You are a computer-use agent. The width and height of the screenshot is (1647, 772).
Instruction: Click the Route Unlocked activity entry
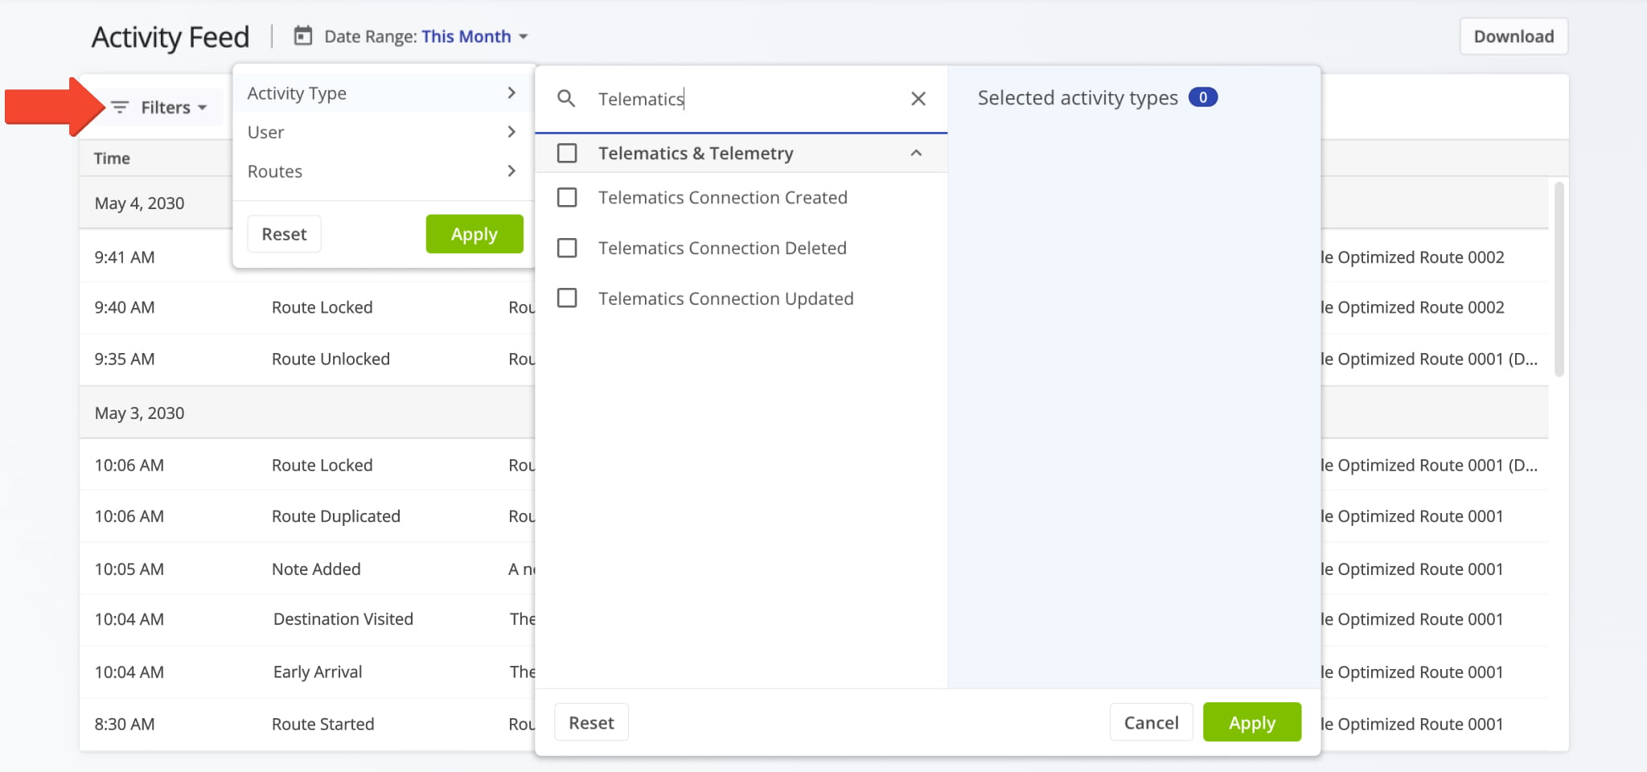331,359
